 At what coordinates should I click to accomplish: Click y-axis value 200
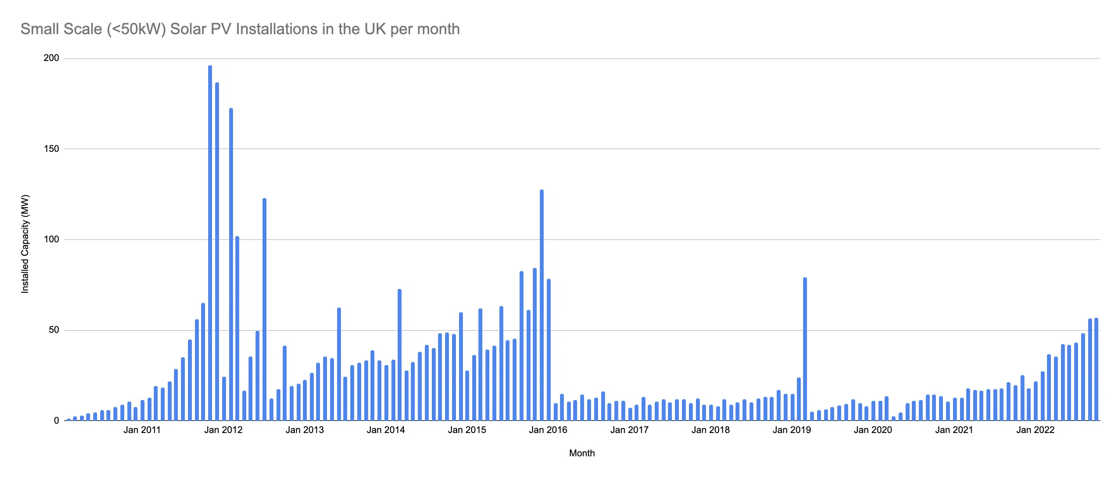[x=51, y=58]
